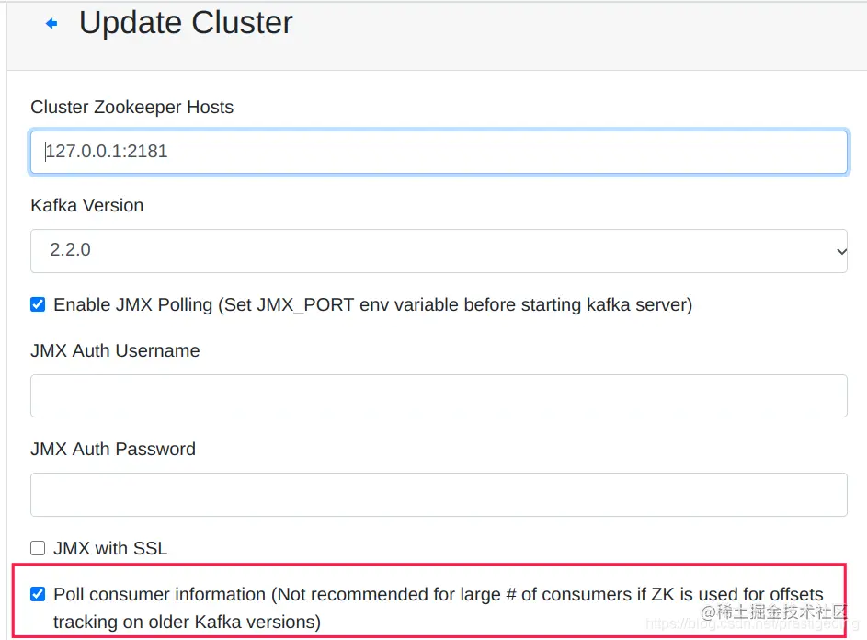Viewport: 867px width, 640px height.
Task: Click the Update Cluster page heading
Action: tap(186, 23)
